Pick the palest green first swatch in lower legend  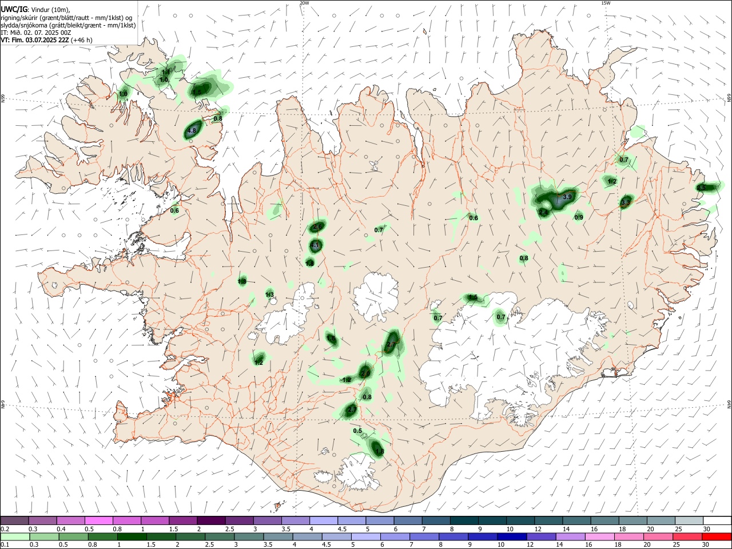pos(14,536)
